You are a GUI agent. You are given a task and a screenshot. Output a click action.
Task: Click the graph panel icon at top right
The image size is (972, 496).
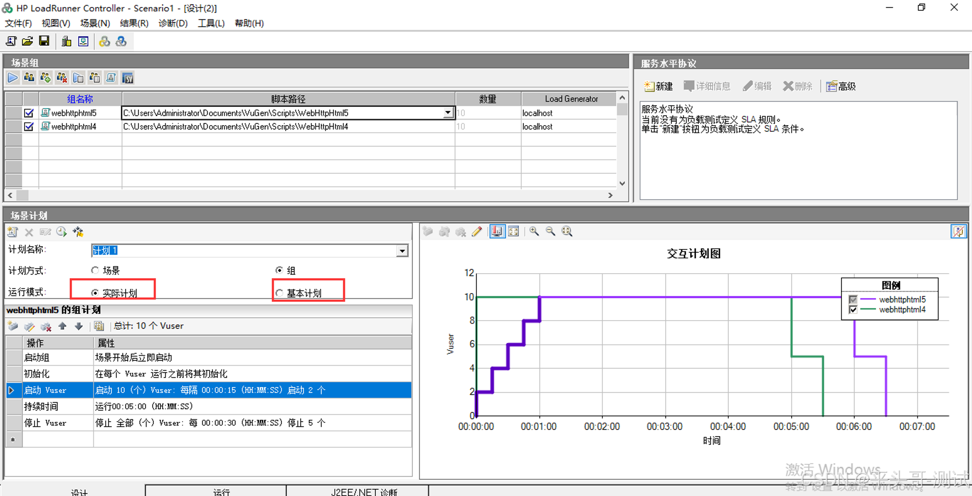(958, 231)
